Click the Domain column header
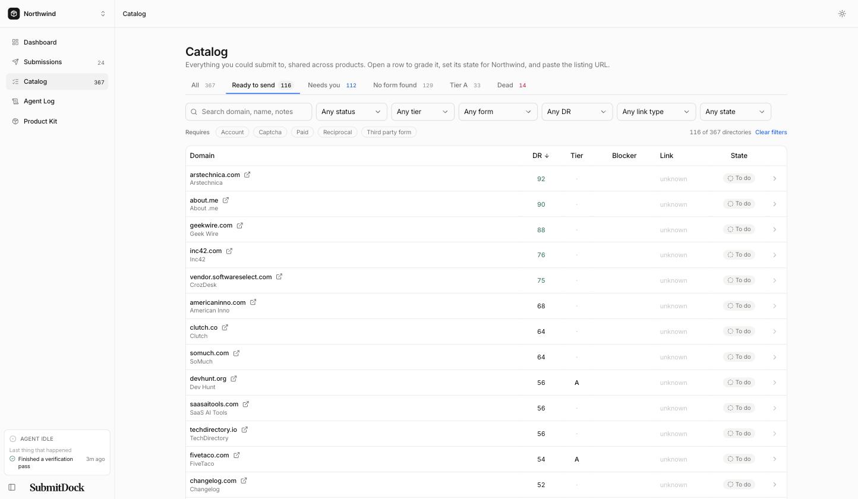Image resolution: width=858 pixels, height=499 pixels. click(x=202, y=156)
